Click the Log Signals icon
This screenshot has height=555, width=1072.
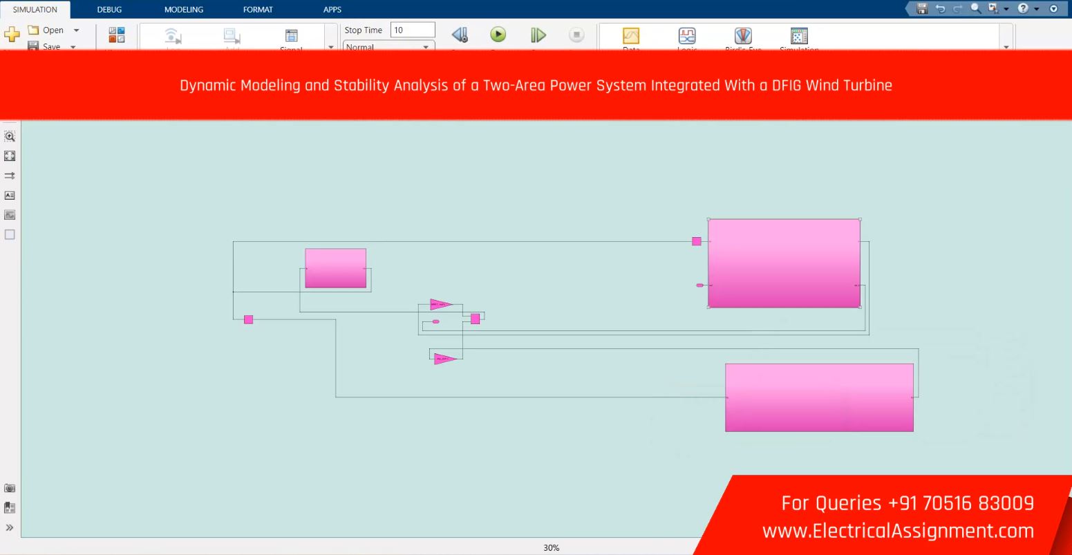(x=173, y=37)
